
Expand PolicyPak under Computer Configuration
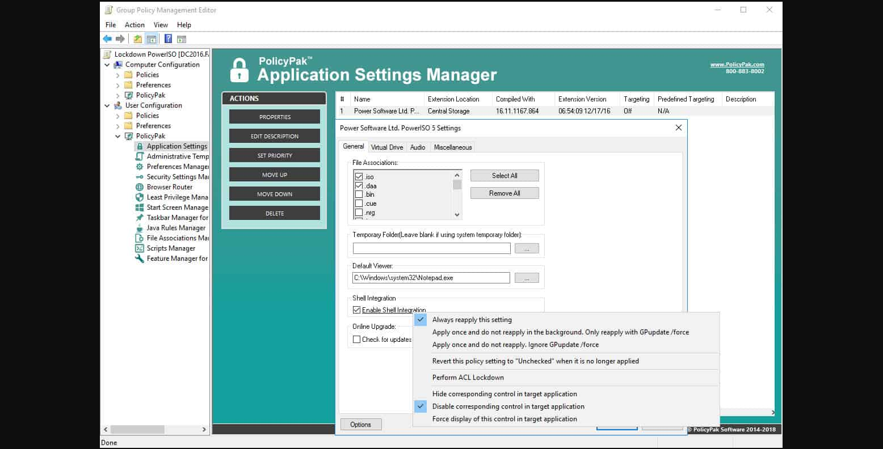click(x=118, y=95)
